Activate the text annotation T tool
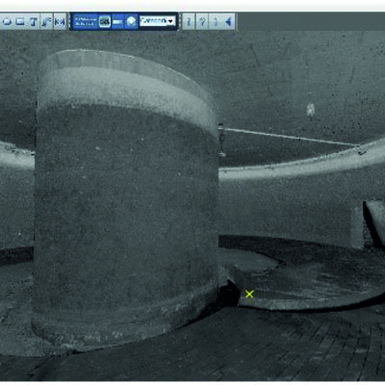The width and height of the screenshot is (385, 385). [x=34, y=21]
